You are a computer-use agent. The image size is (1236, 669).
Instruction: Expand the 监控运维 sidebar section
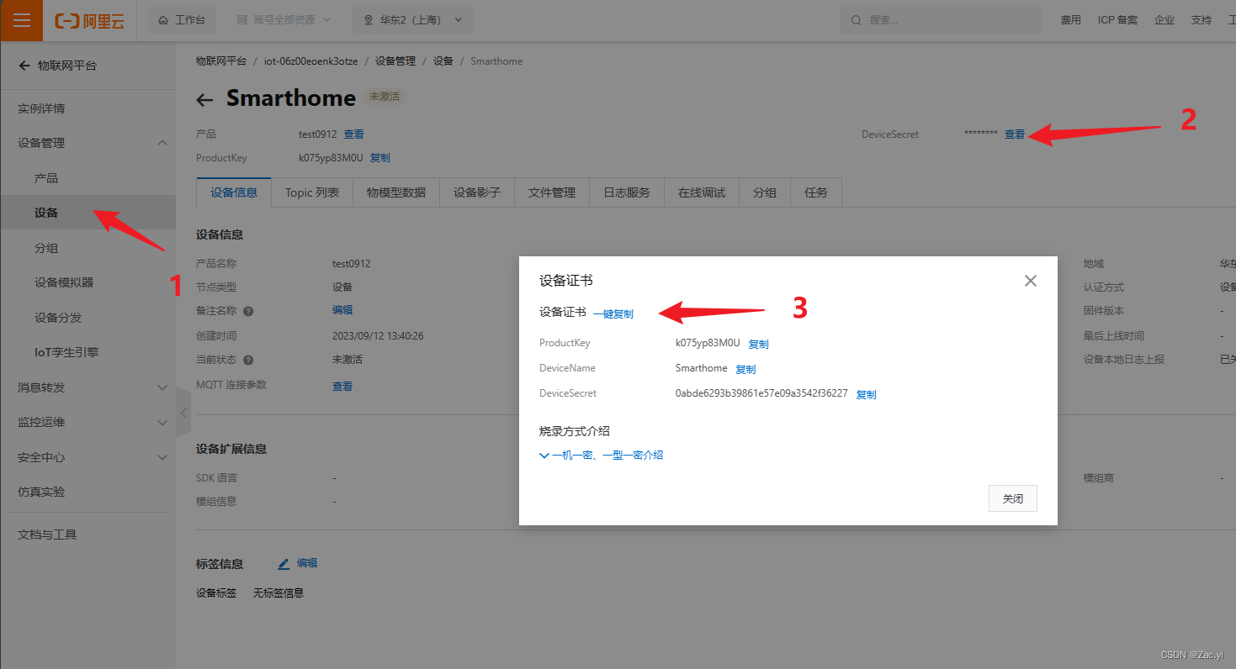162,423
